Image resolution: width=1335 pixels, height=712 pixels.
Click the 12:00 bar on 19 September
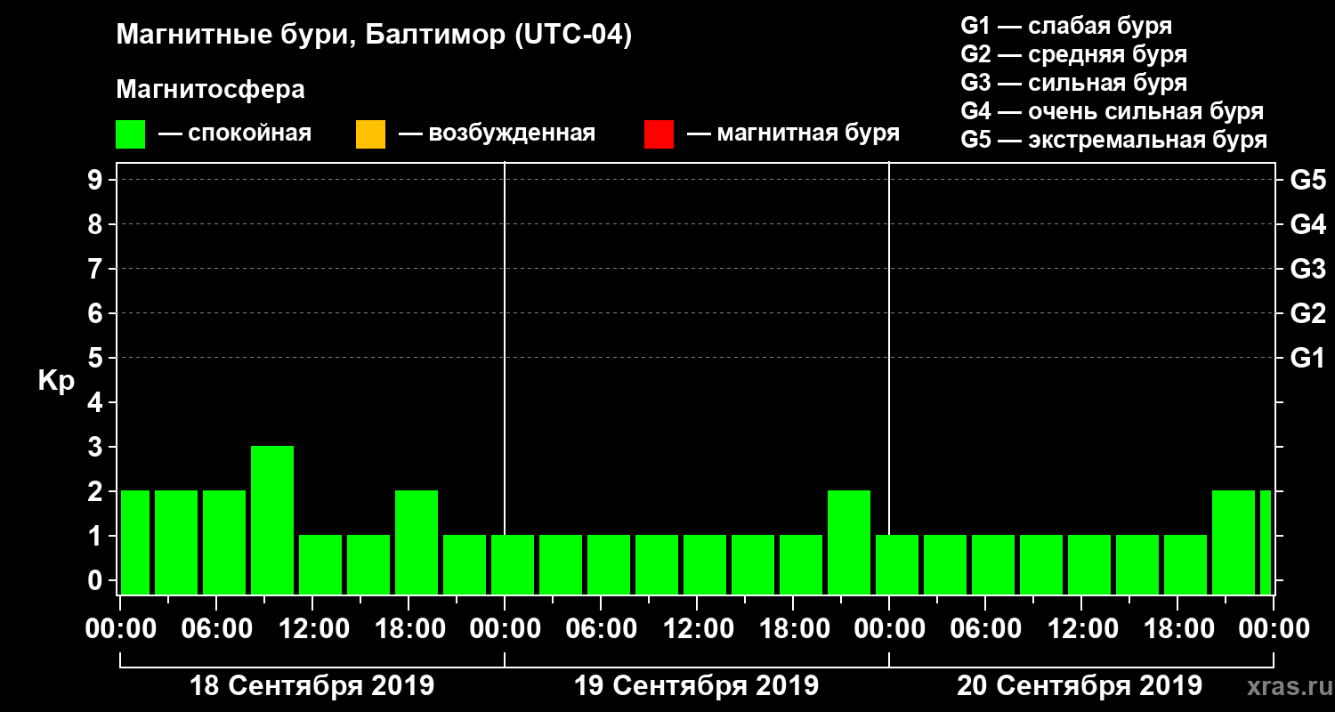click(x=705, y=564)
